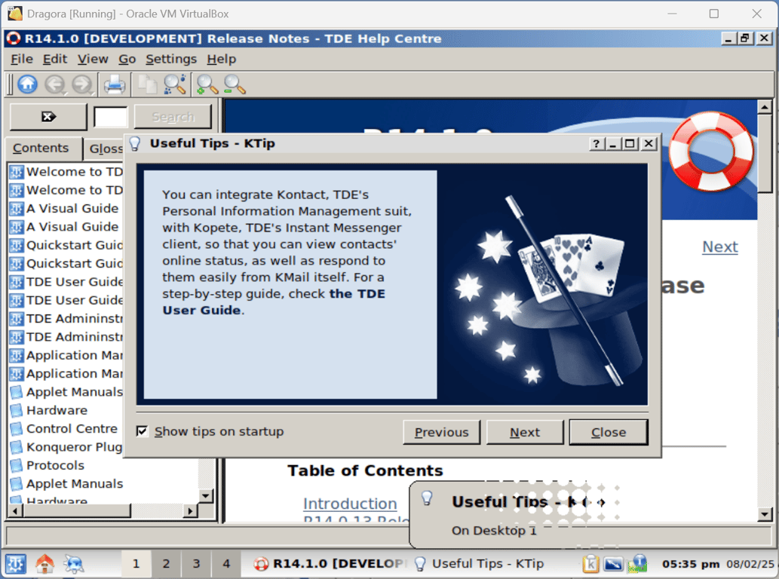The image size is (779, 579).
Task: Click the Control Centre book icon
Action: pos(17,428)
